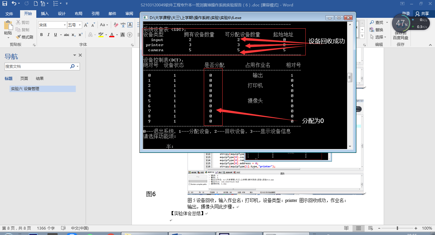Create a new blank document icon
Image resolution: width=435 pixels, height=235 pixels.
pyautogui.click(x=36, y=4)
